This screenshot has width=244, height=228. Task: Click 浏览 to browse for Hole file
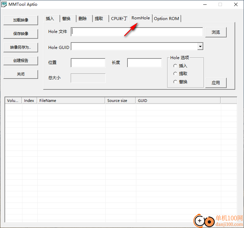pyautogui.click(x=216, y=32)
